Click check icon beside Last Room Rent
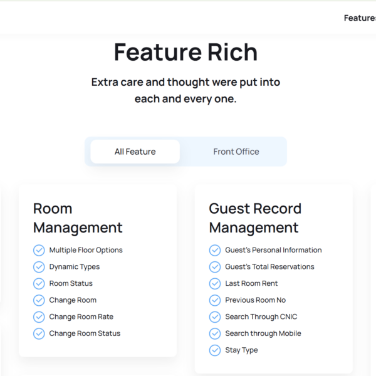Image resolution: width=376 pixels, height=376 pixels. point(215,283)
